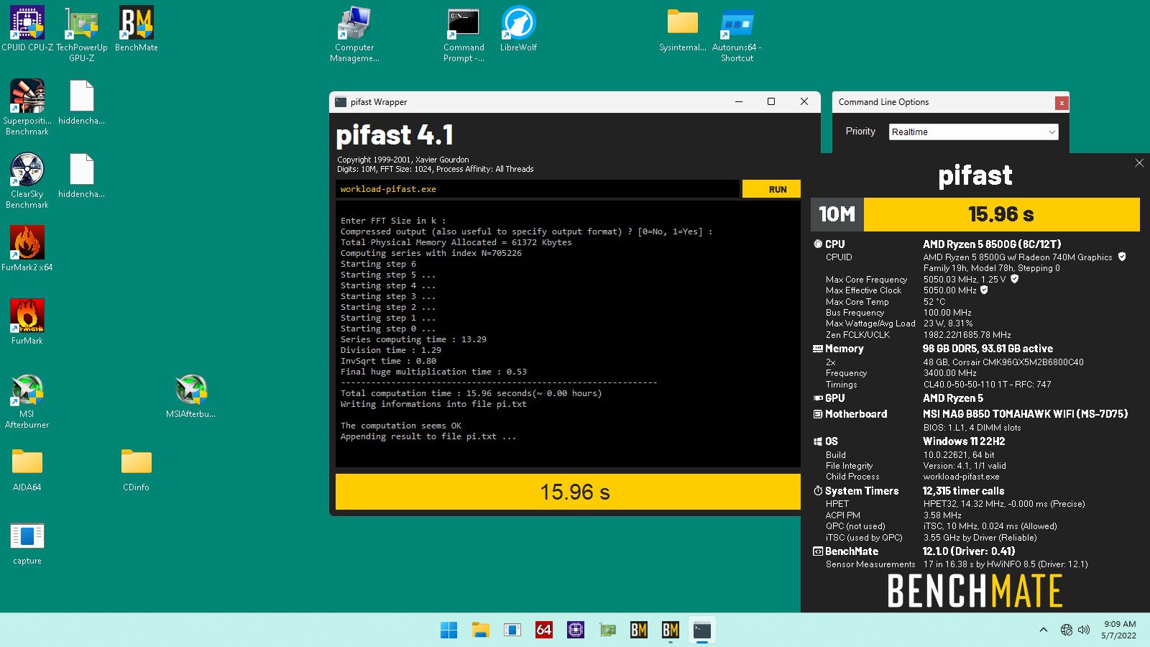This screenshot has height=647, width=1150.
Task: Click System Timers header in result panel
Action: [x=856, y=491]
